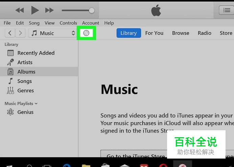This screenshot has height=167, width=234.
Task: Click the CD disc icon
Action: pos(86,33)
